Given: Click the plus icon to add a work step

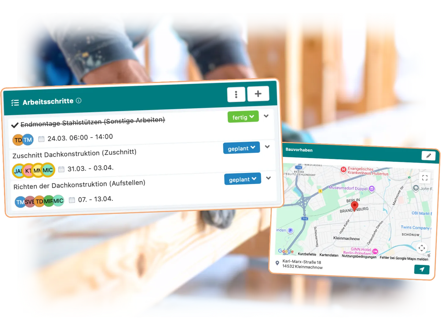Looking at the screenshot, I should click(x=258, y=94).
